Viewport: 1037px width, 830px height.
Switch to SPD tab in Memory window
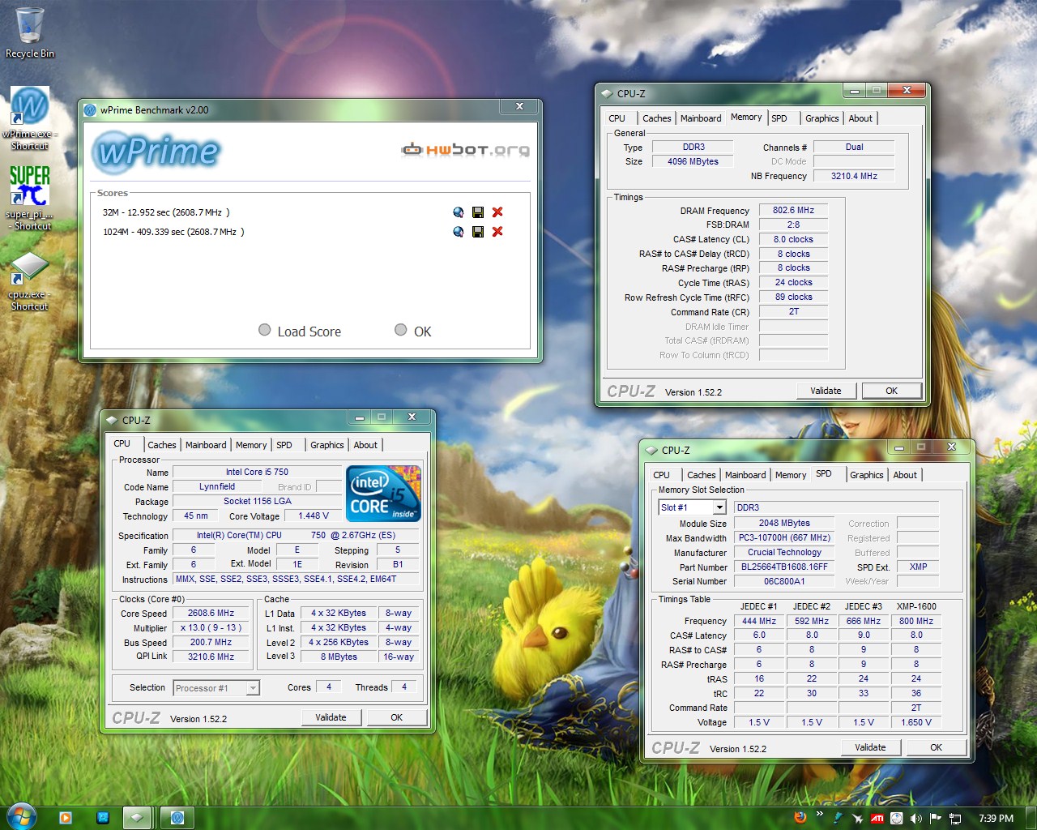[x=779, y=118]
